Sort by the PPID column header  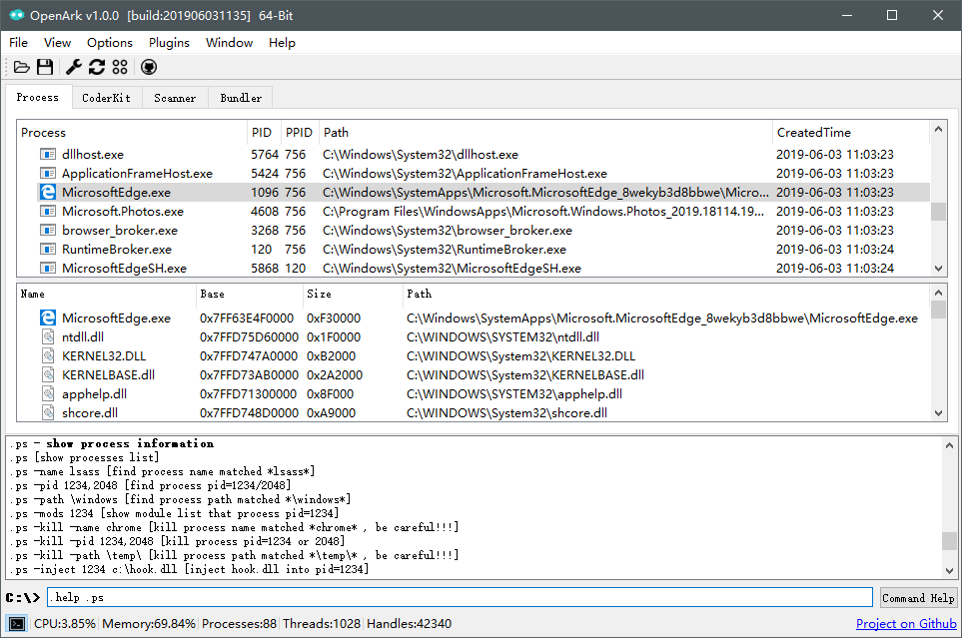click(300, 133)
